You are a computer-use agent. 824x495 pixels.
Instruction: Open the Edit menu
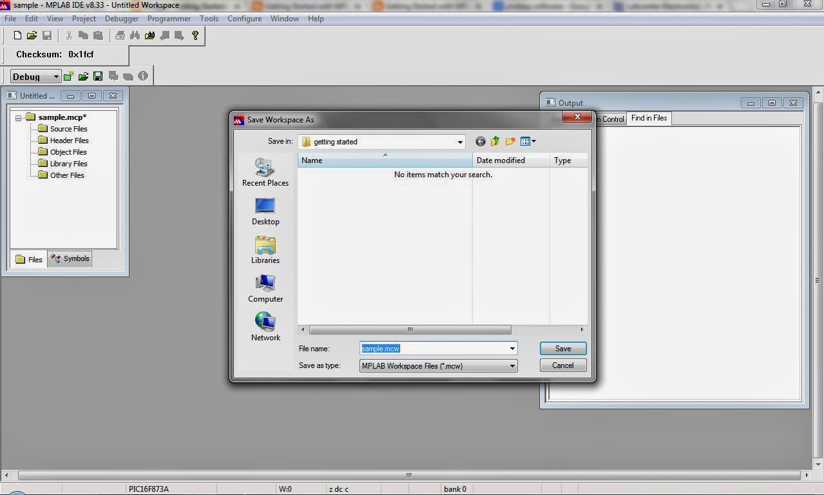click(32, 19)
